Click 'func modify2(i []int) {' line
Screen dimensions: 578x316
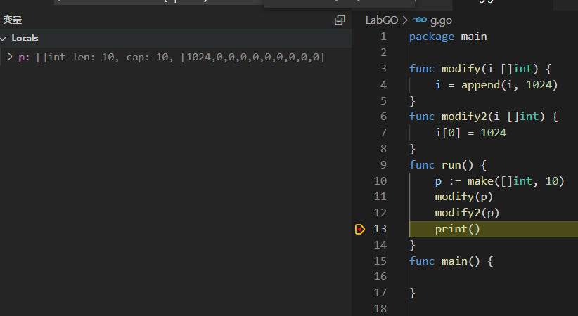point(484,117)
